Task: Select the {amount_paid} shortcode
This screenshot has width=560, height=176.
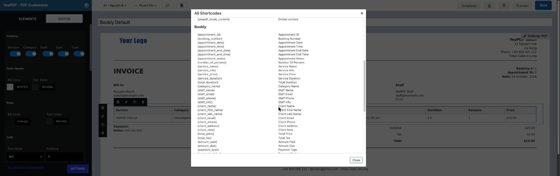Action: (x=207, y=142)
